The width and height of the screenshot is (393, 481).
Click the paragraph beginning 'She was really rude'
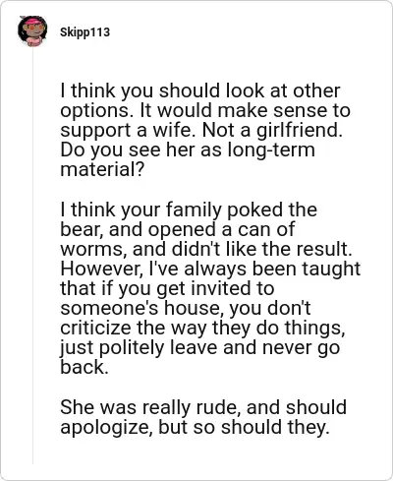click(203, 417)
